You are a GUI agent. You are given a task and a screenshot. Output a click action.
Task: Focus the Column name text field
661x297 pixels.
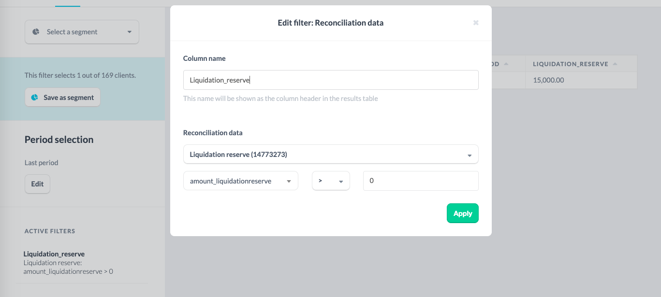[x=331, y=80]
